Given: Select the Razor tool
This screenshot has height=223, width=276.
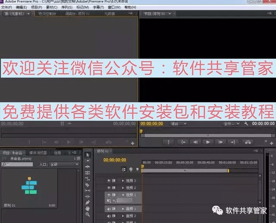Looking at the screenshot, I should tap(87, 185).
